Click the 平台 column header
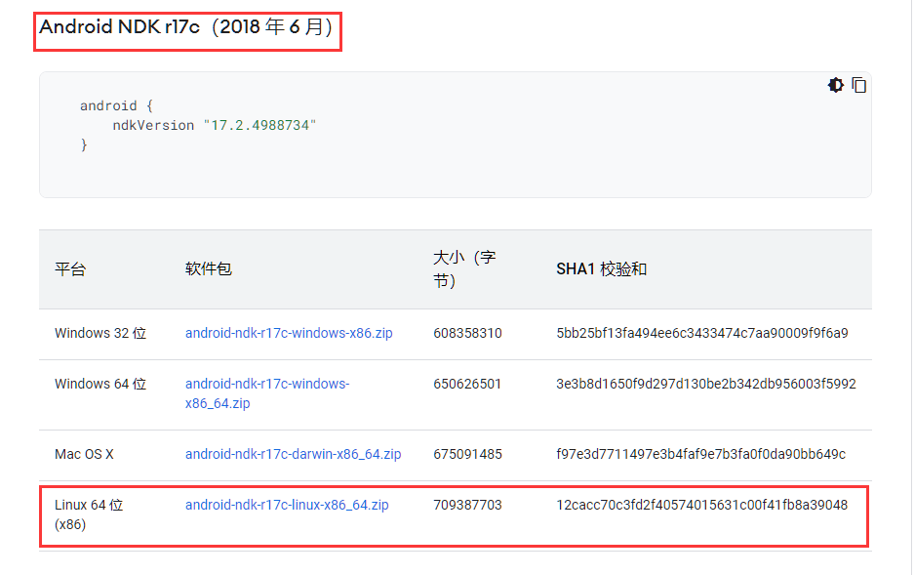915x575 pixels. (70, 269)
